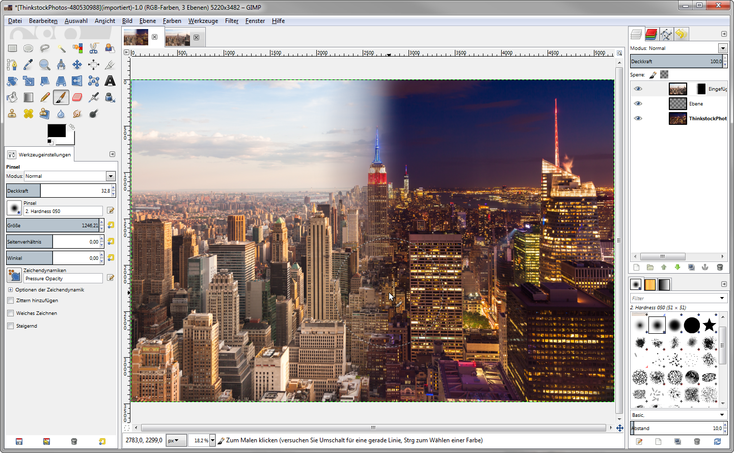Click the black foreground color swatch

pyautogui.click(x=56, y=130)
